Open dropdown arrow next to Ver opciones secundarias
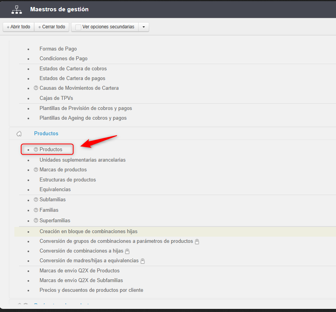 tap(144, 27)
